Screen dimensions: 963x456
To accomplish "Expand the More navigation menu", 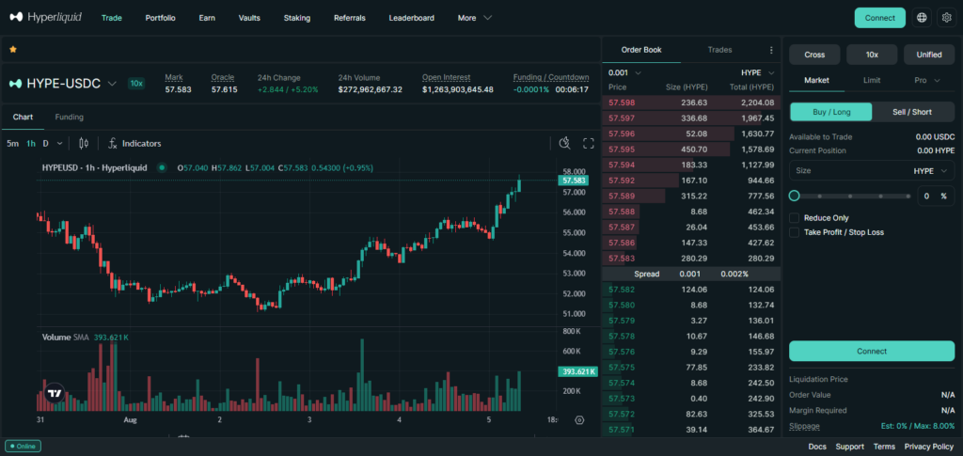I will [x=474, y=18].
